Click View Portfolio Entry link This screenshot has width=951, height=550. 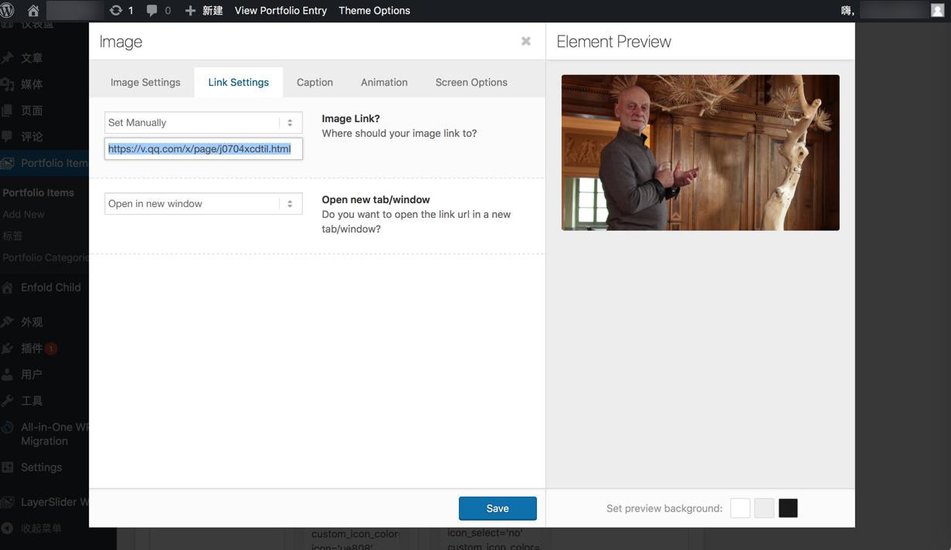280,11
